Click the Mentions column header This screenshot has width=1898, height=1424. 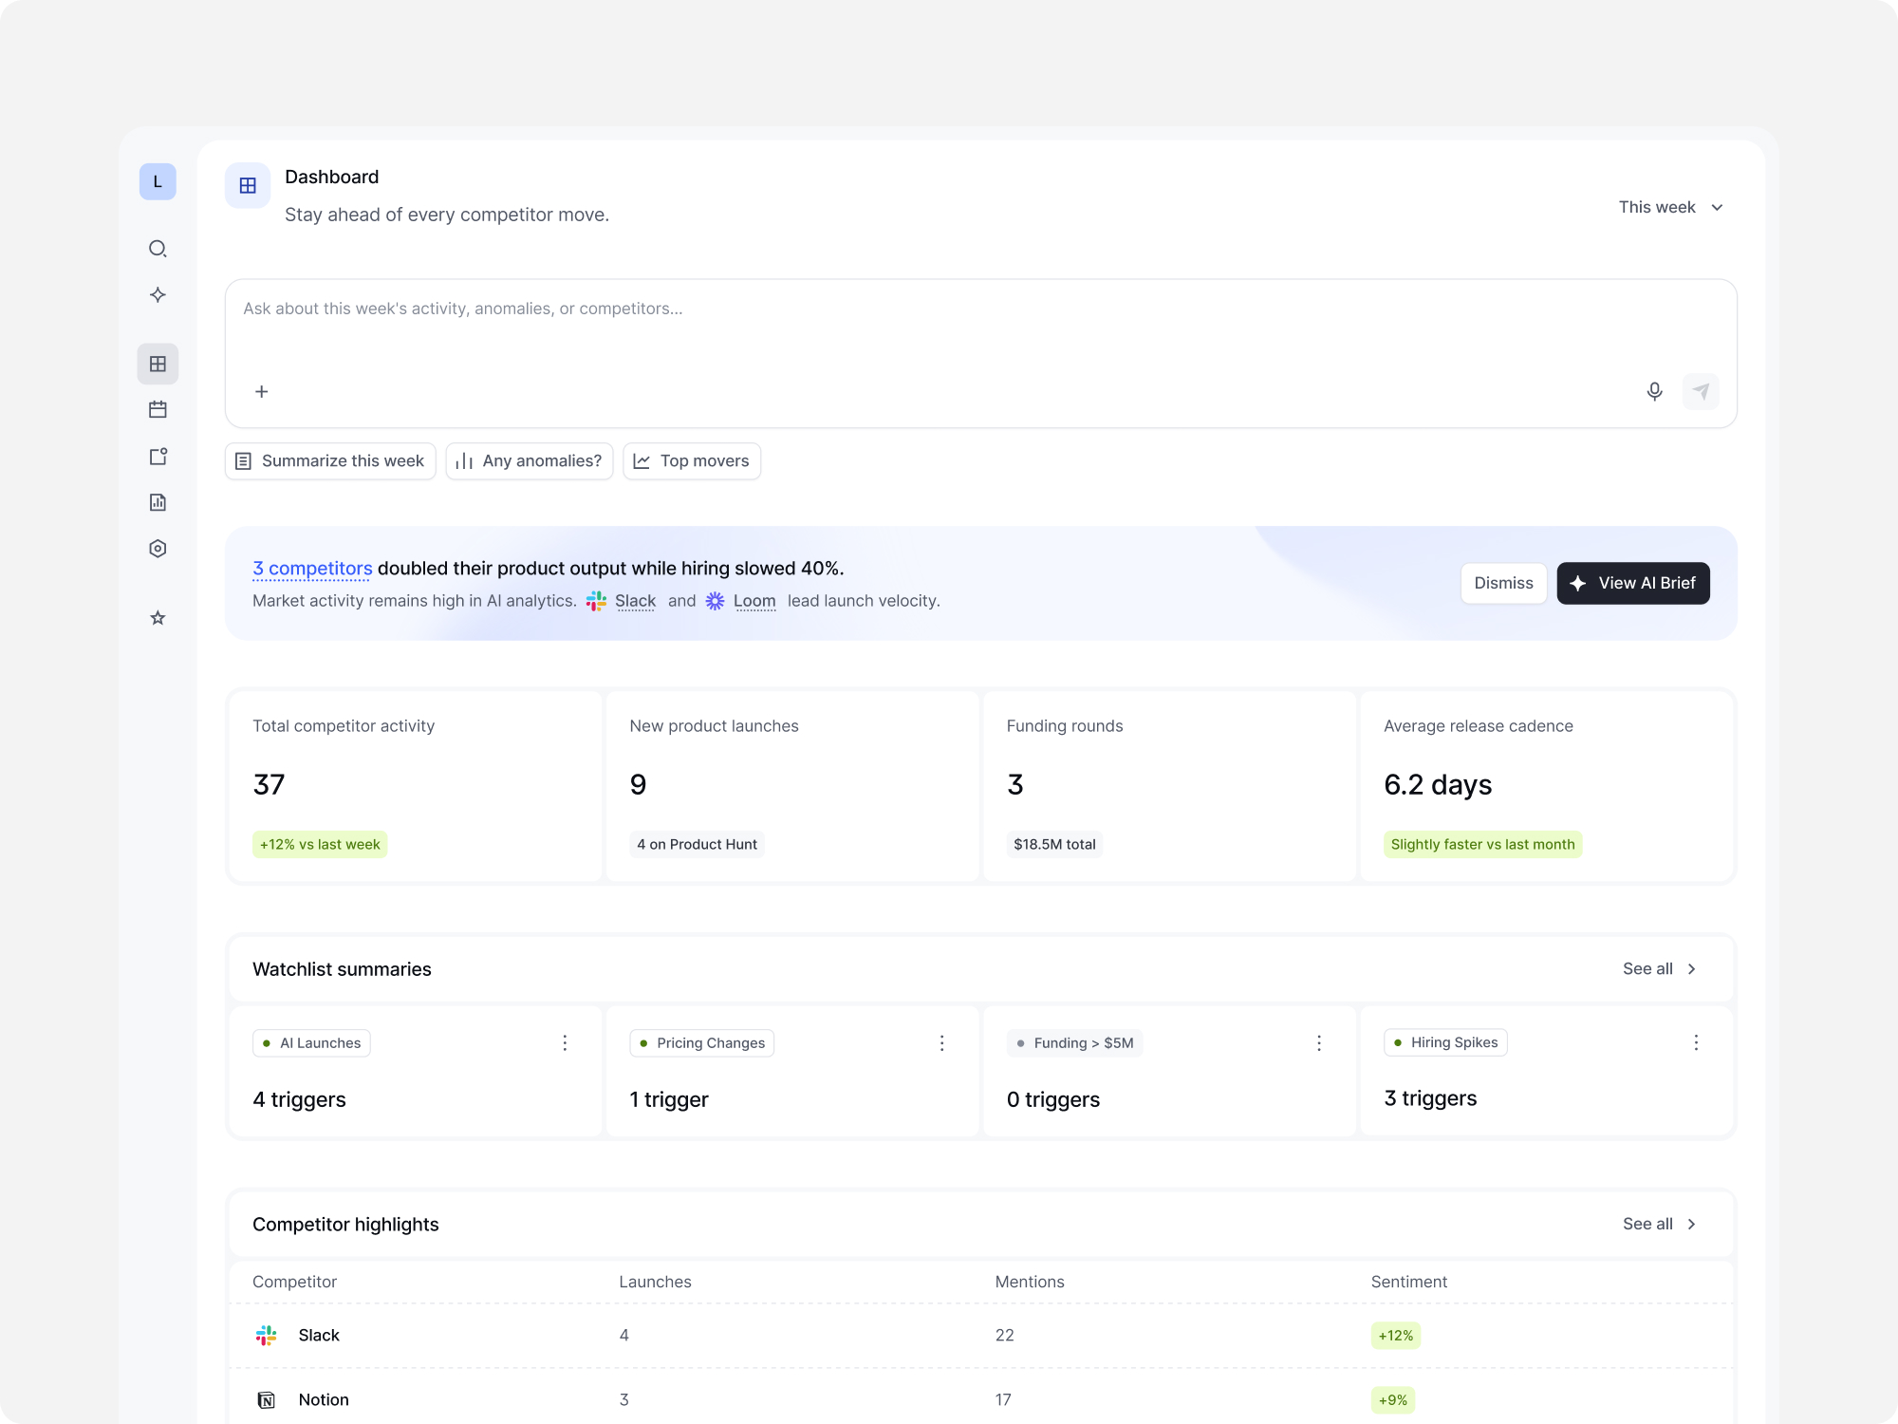tap(1030, 1283)
